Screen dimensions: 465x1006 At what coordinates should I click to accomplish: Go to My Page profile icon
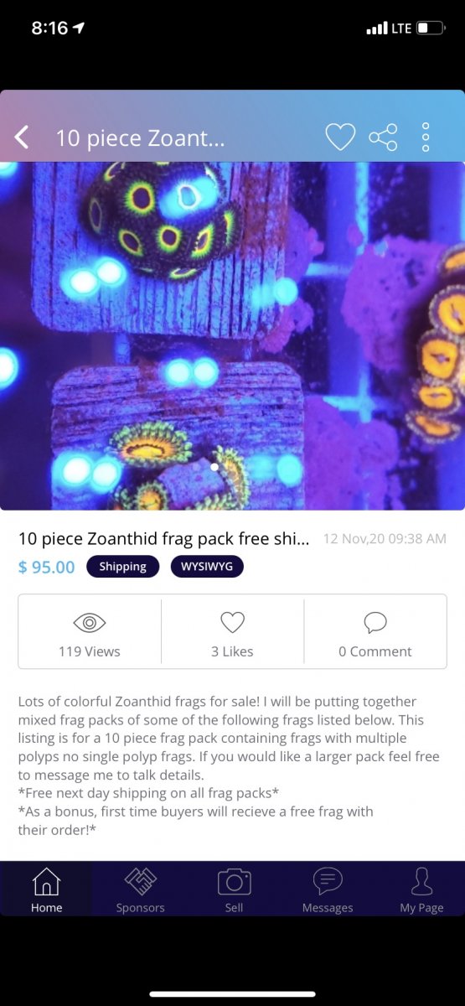pos(421,890)
